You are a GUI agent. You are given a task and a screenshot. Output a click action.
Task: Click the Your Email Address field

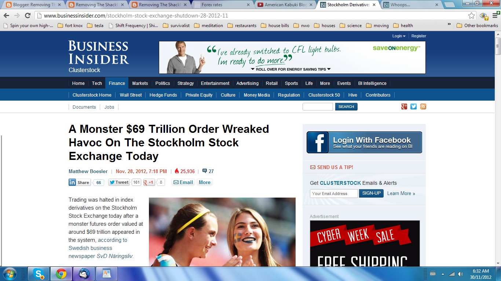tap(334, 193)
